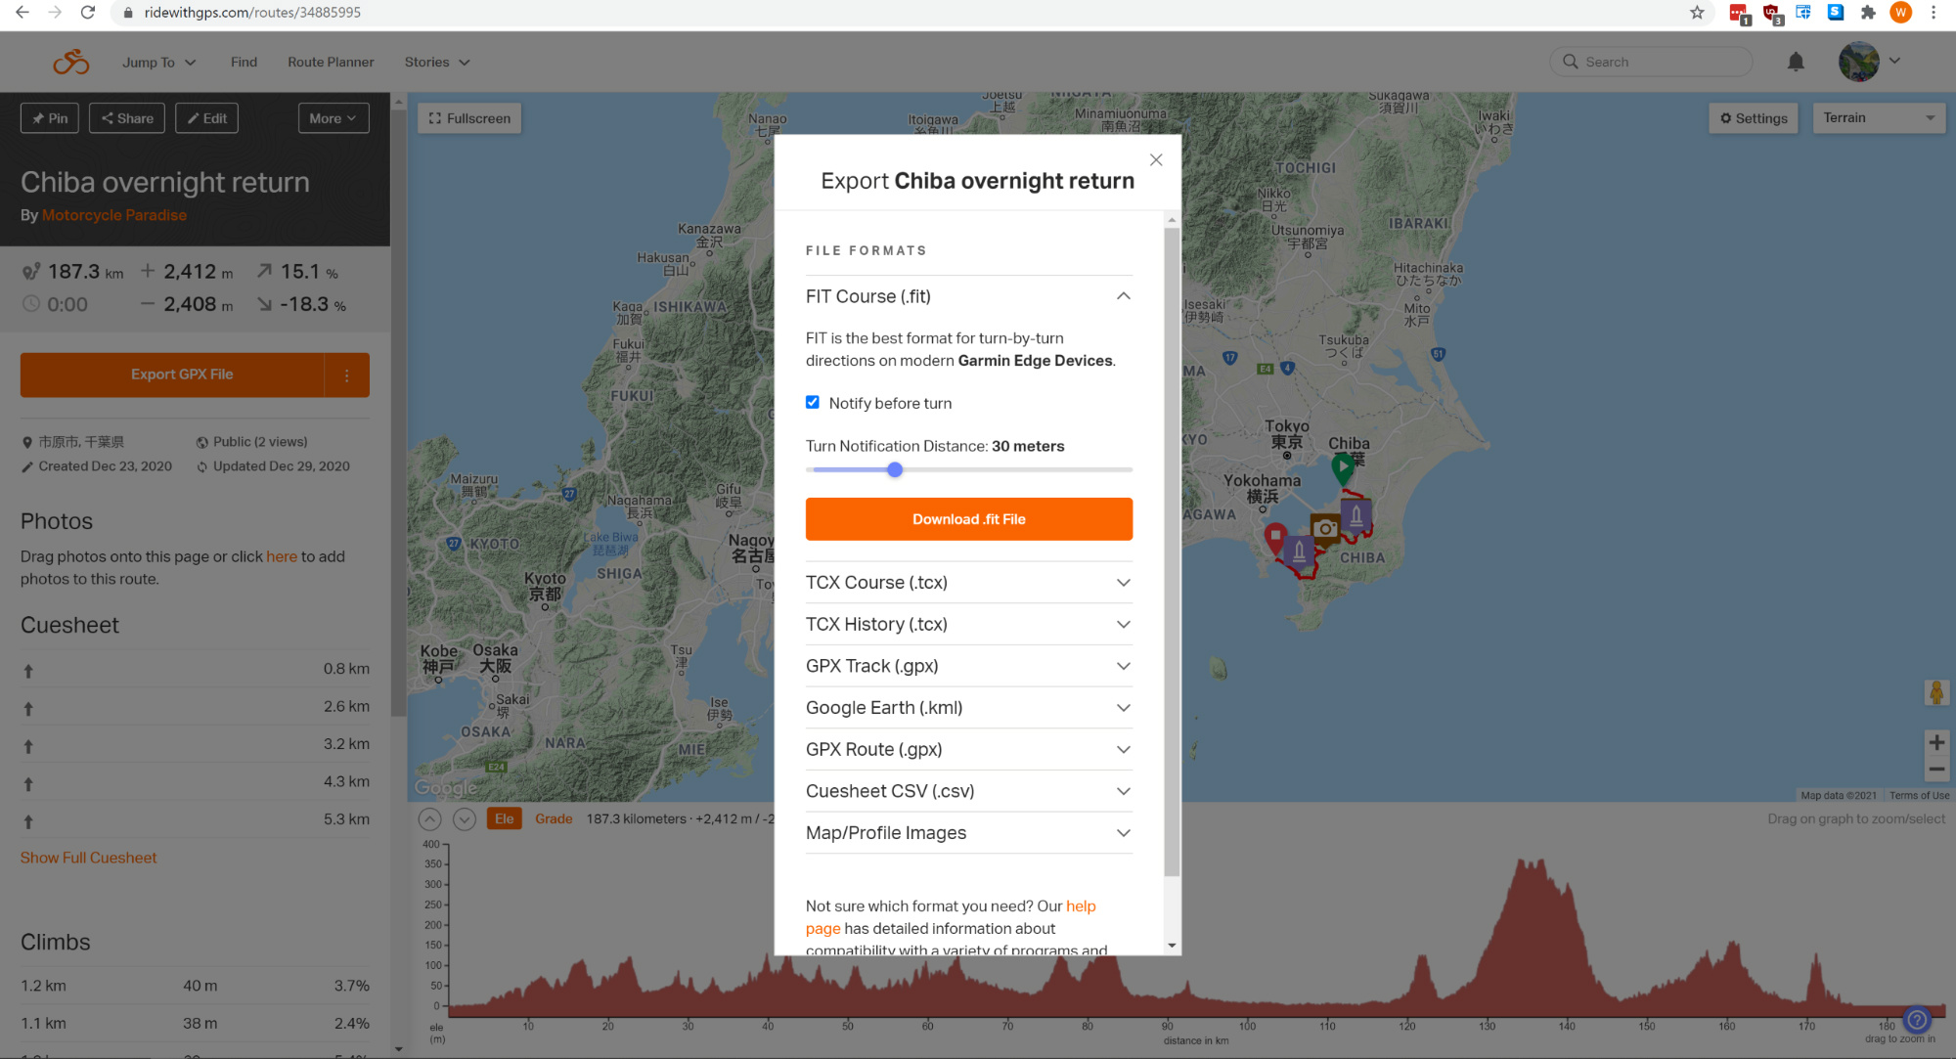This screenshot has width=1956, height=1059.
Task: Expand the Map/Profile Images section
Action: (968, 833)
